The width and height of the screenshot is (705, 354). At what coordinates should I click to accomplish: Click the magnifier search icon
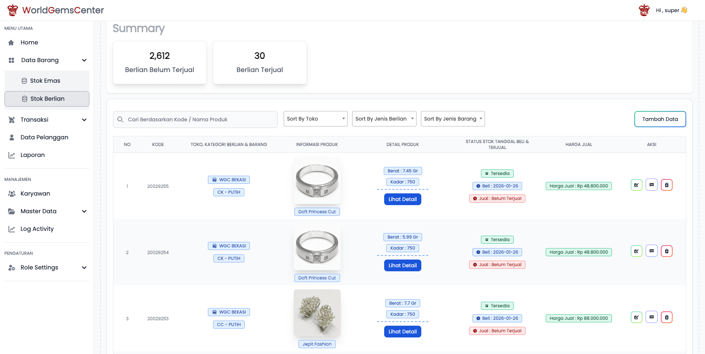point(120,119)
